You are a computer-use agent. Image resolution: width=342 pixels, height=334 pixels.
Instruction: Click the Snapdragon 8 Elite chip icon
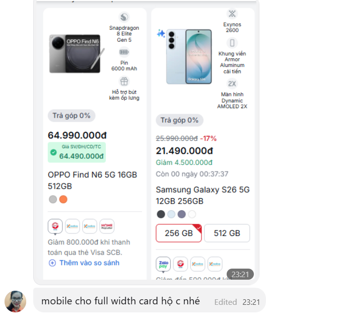pyautogui.click(x=124, y=17)
